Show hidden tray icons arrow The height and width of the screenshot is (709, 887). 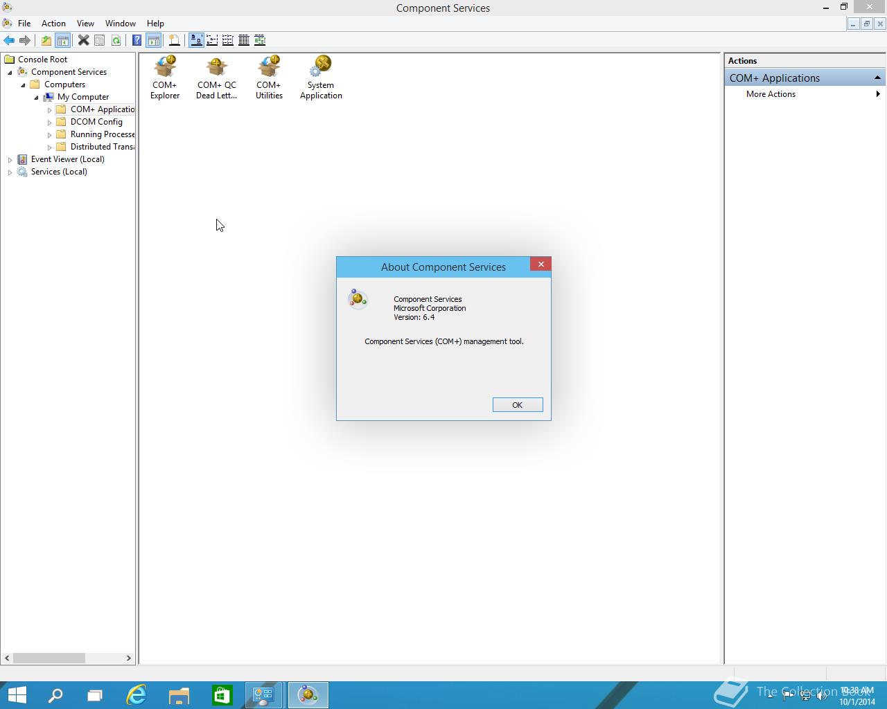point(771,695)
